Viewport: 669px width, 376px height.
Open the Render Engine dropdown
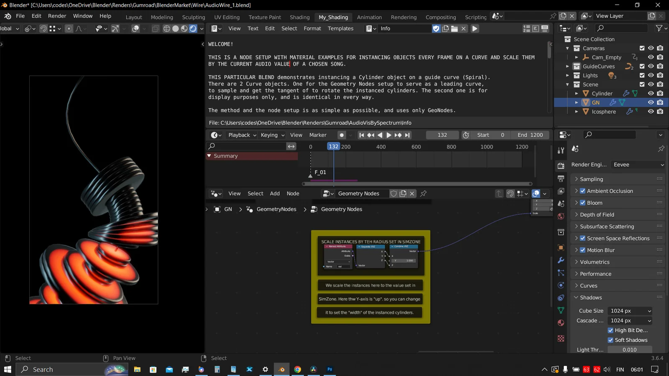(x=638, y=165)
